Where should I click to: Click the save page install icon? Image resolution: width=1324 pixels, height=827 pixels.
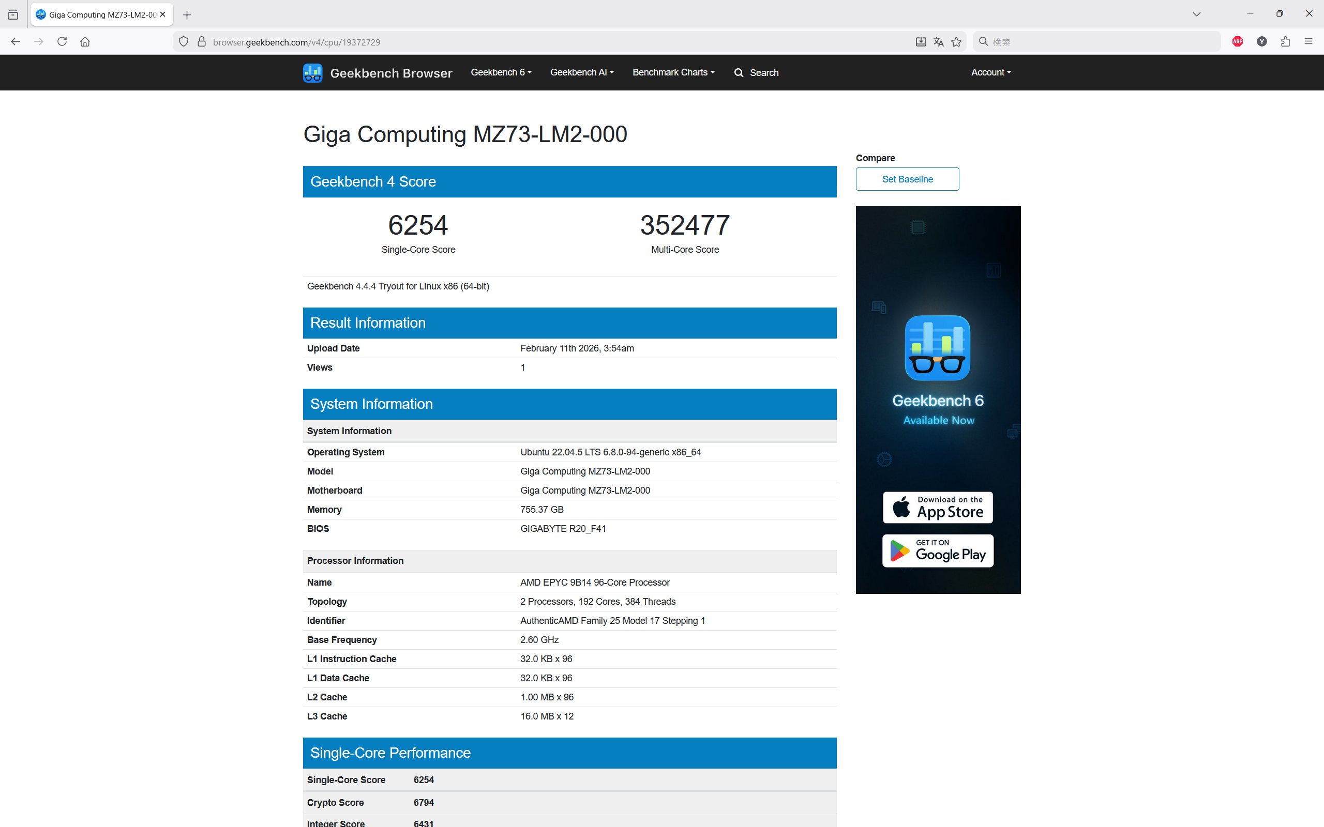click(920, 41)
